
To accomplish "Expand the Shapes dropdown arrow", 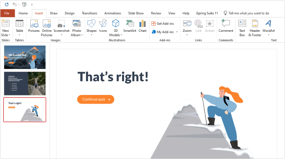I will (x=92, y=35).
